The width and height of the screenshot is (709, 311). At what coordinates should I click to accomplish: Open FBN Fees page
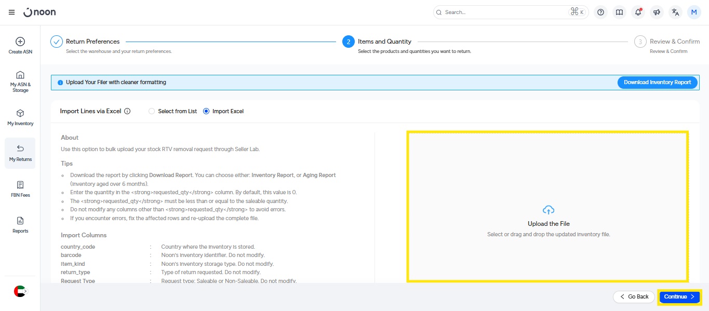point(20,189)
